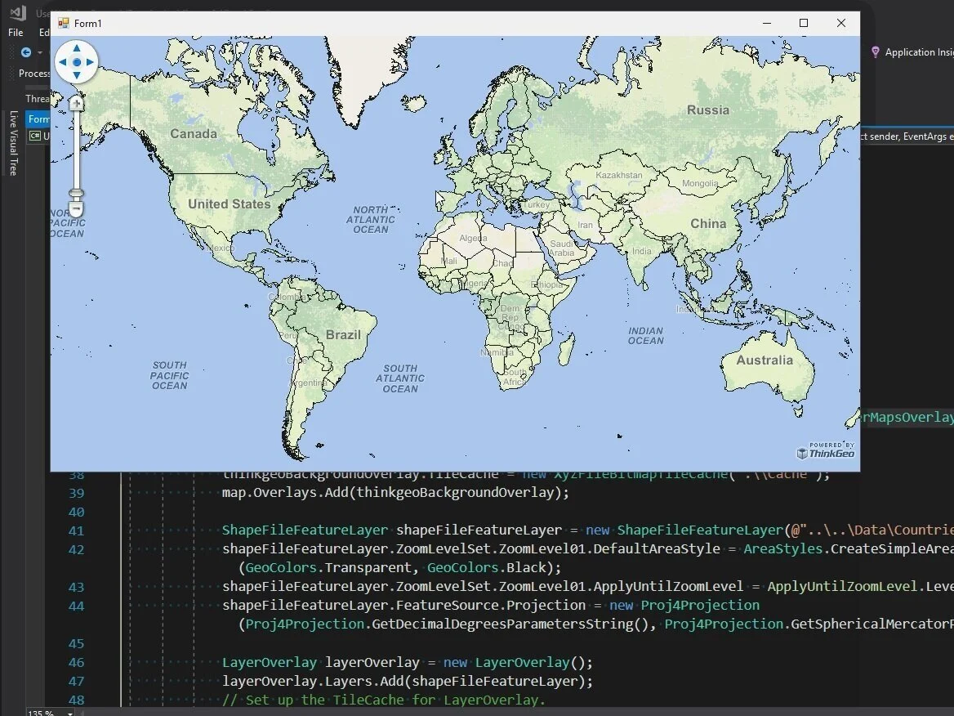Click the Algeria label on the map
This screenshot has height=716, width=954.
(x=473, y=238)
